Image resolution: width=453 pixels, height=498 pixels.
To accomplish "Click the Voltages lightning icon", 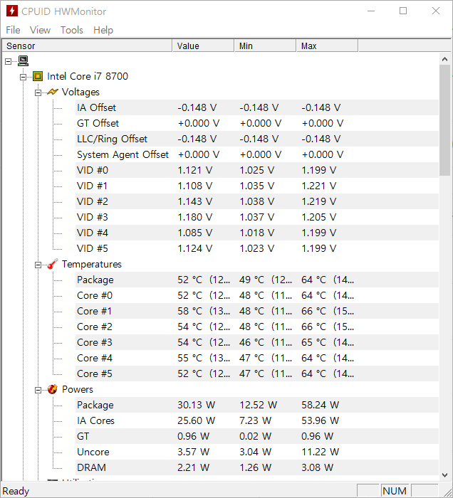I will (x=53, y=92).
